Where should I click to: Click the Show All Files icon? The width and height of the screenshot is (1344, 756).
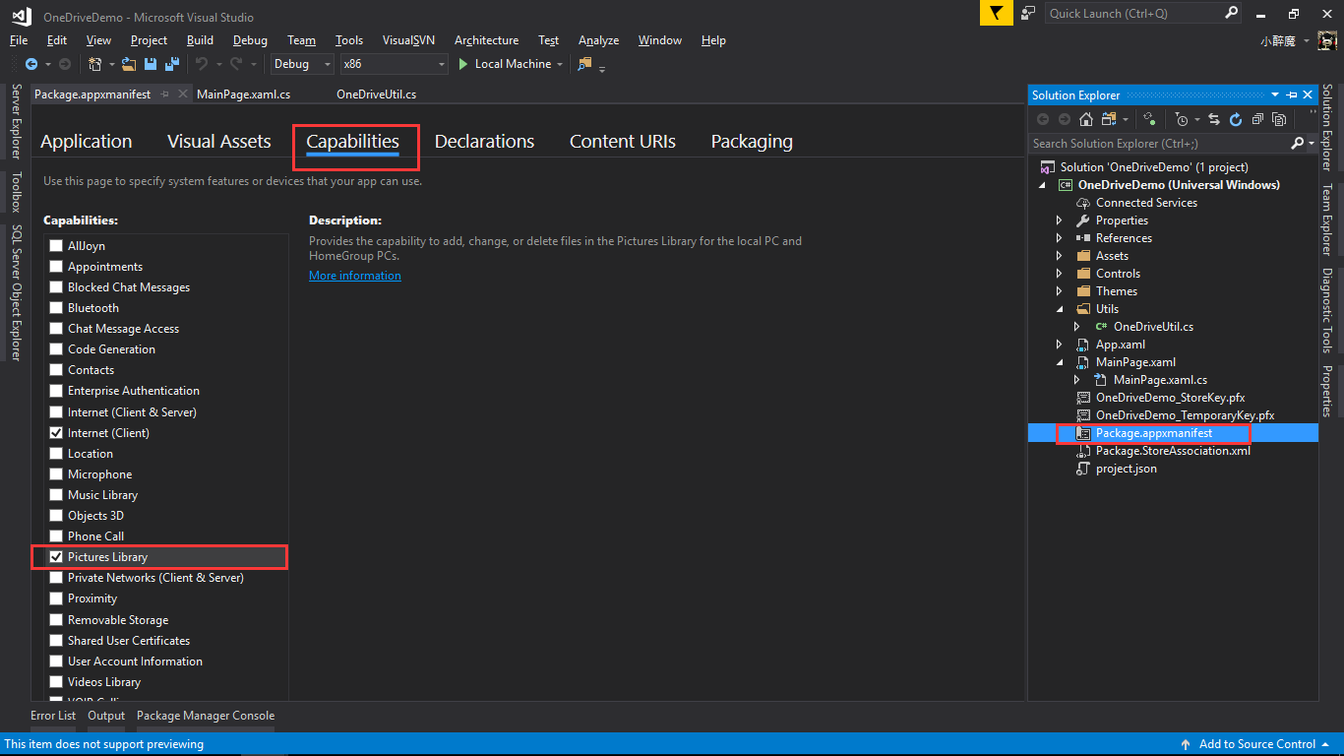pos(1279,119)
